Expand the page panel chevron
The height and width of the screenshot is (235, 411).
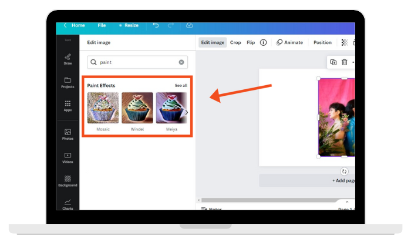347,202
